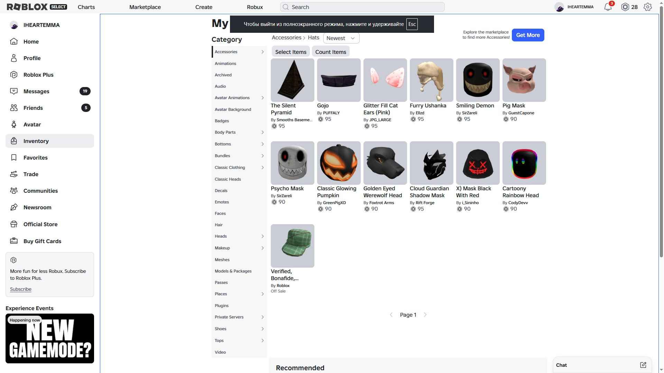
Task: Expand the Makeup category
Action: 262,248
